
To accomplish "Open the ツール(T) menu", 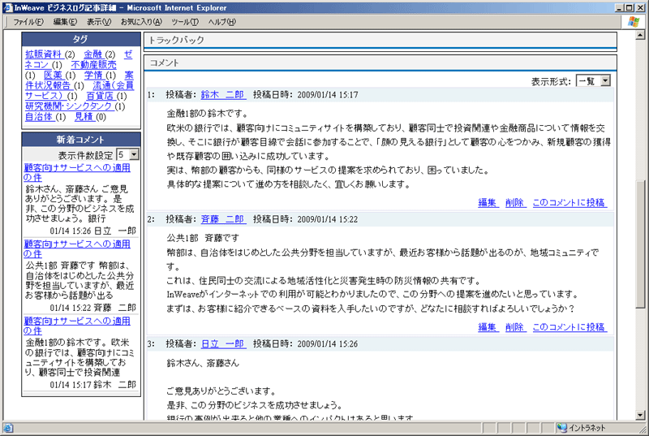I will pos(185,22).
